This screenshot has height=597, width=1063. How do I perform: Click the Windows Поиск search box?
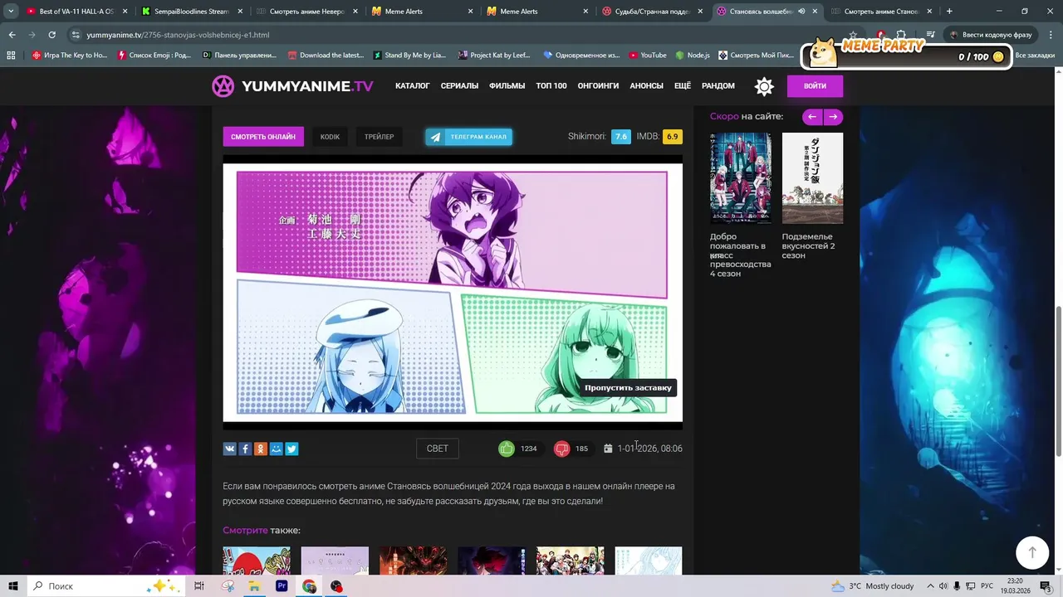[108, 586]
